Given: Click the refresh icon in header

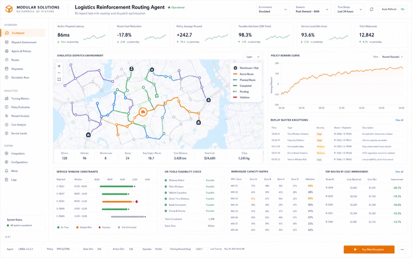Looking at the screenshot, I should pos(372,9).
